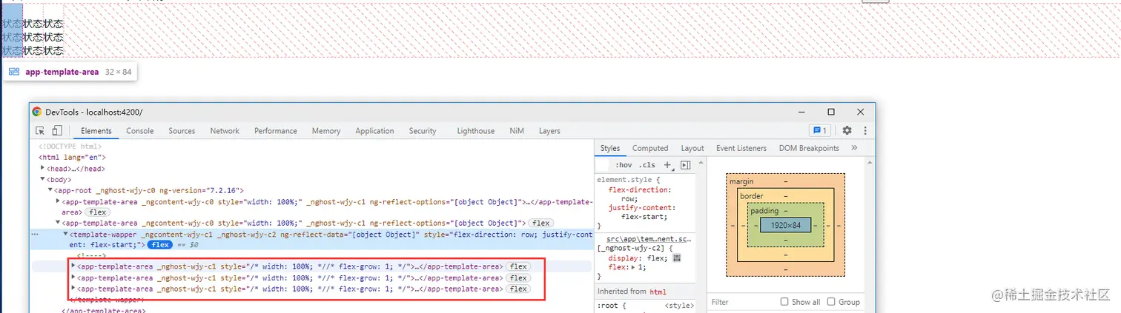Click the flex-direction property name
The height and width of the screenshot is (313, 1121).
pyautogui.click(x=638, y=189)
